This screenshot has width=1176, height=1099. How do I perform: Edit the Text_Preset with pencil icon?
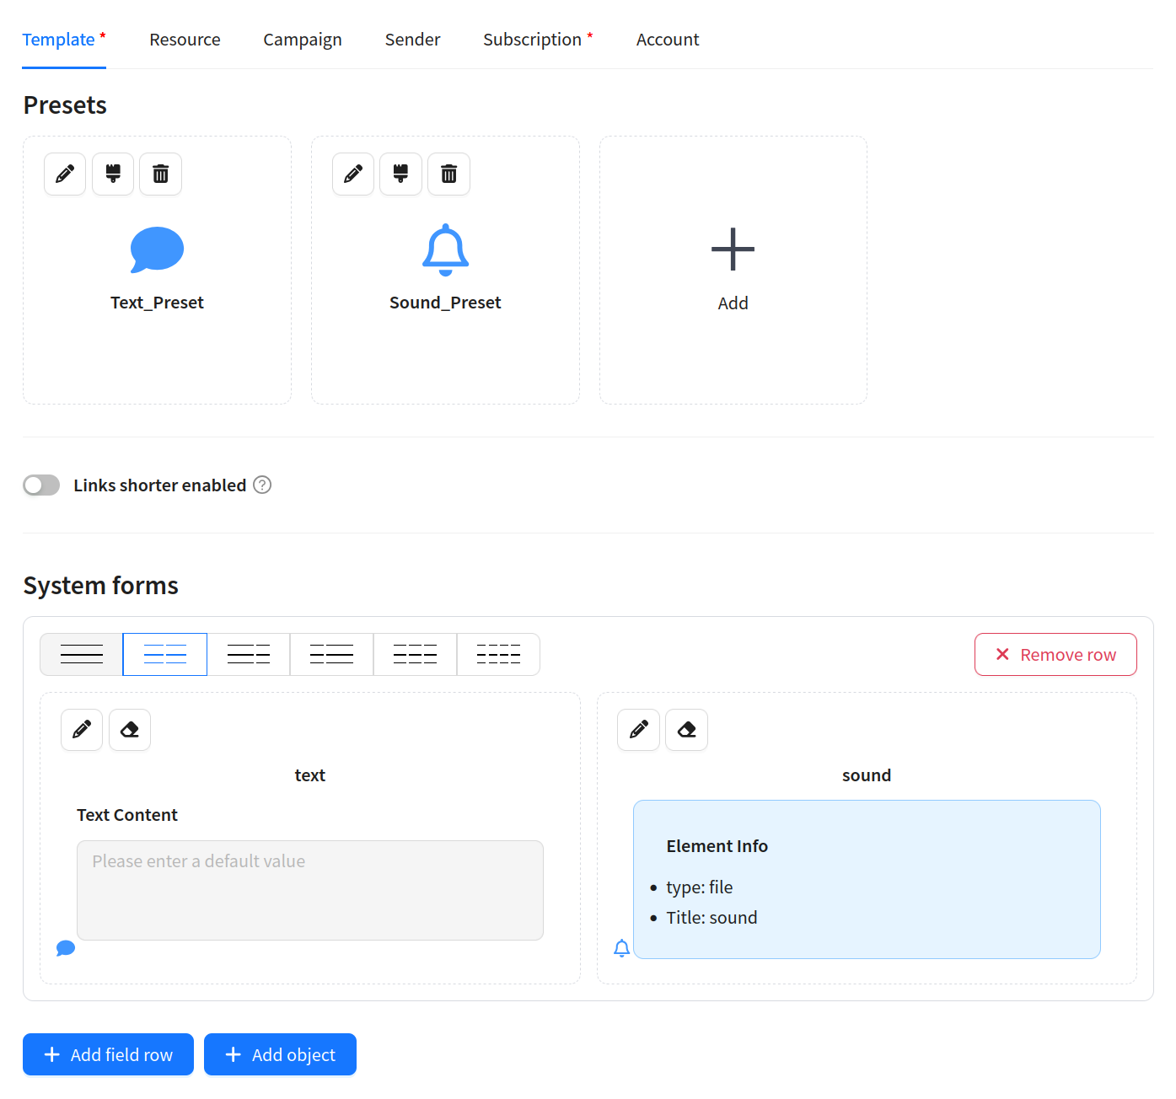pyautogui.click(x=65, y=174)
